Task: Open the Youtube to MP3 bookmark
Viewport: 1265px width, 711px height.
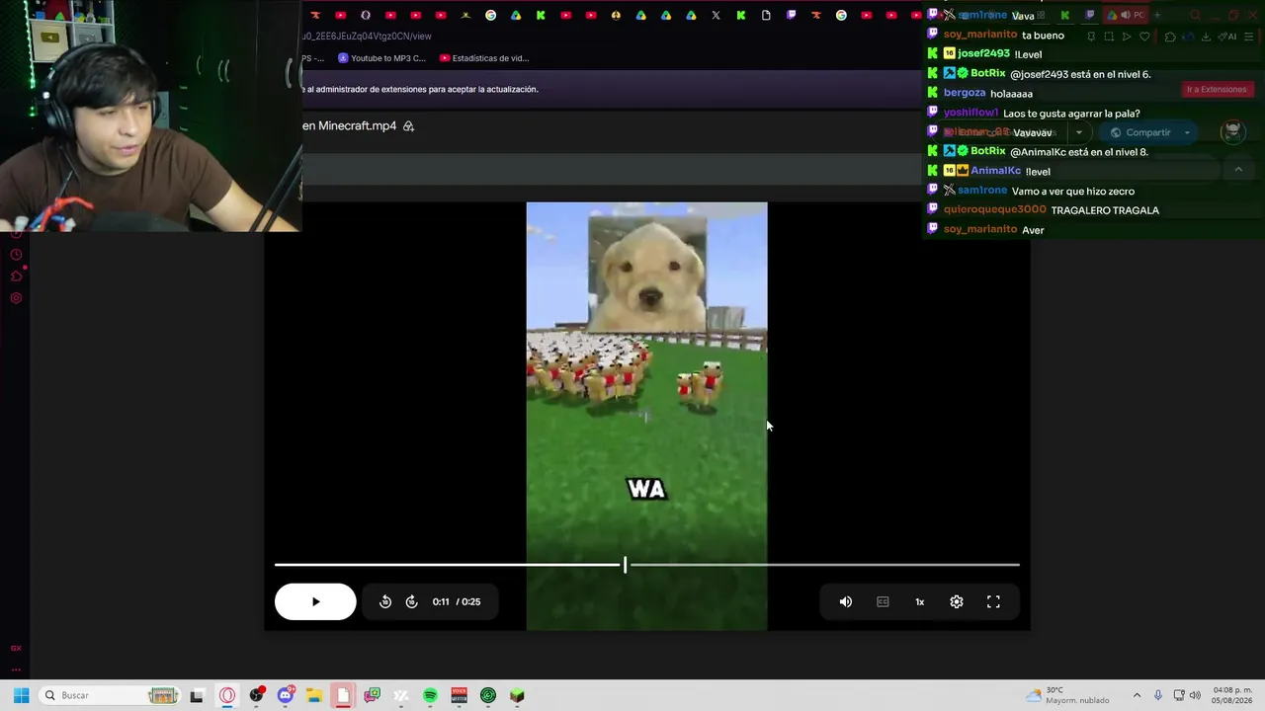Action: coord(381,58)
